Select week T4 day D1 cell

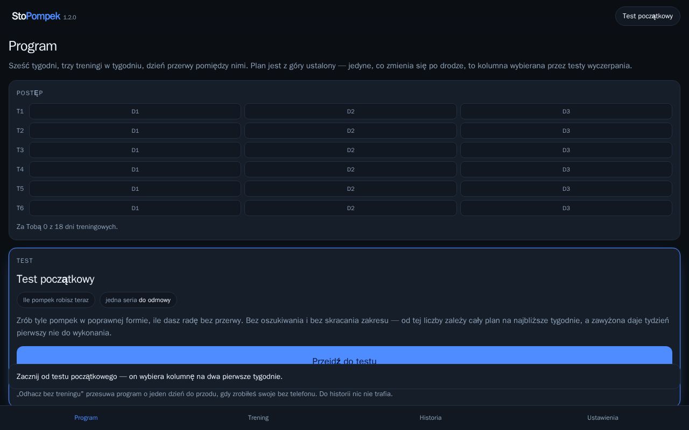coord(135,169)
